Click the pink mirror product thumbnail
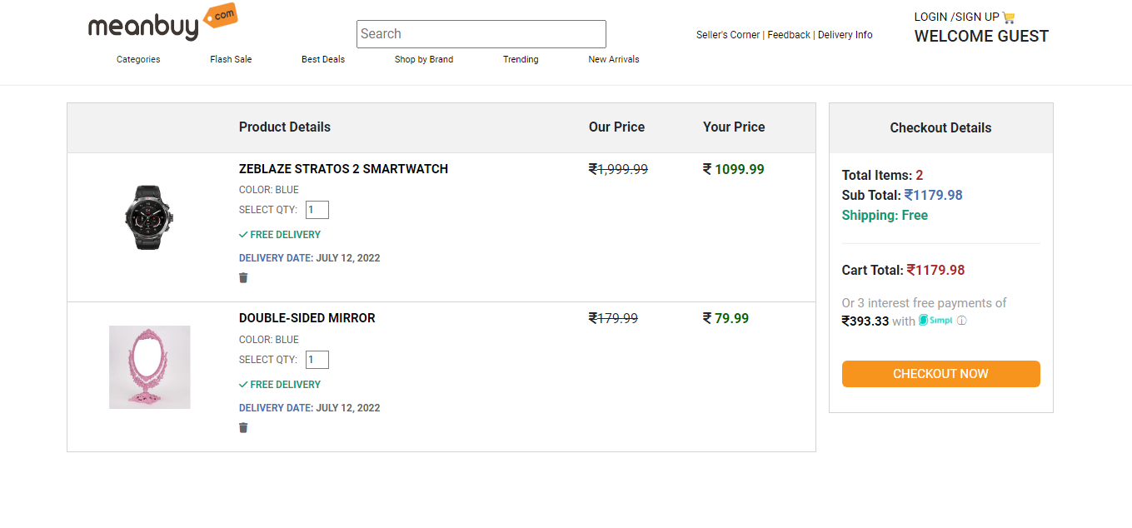This screenshot has height=528, width=1132. 150,367
